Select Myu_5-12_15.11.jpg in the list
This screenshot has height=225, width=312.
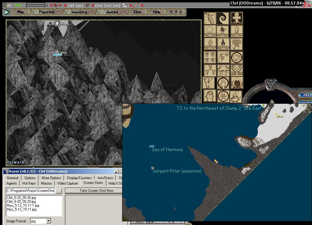[22, 209]
